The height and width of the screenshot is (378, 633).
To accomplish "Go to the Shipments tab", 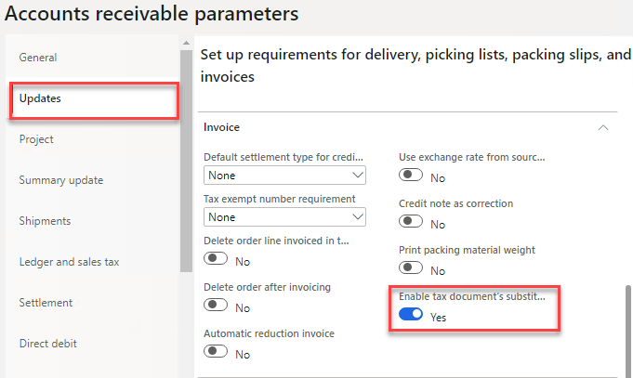I will click(x=46, y=221).
